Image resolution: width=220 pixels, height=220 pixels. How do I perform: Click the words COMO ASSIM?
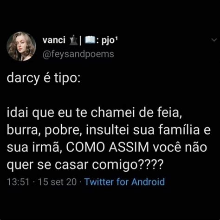coord(108,147)
